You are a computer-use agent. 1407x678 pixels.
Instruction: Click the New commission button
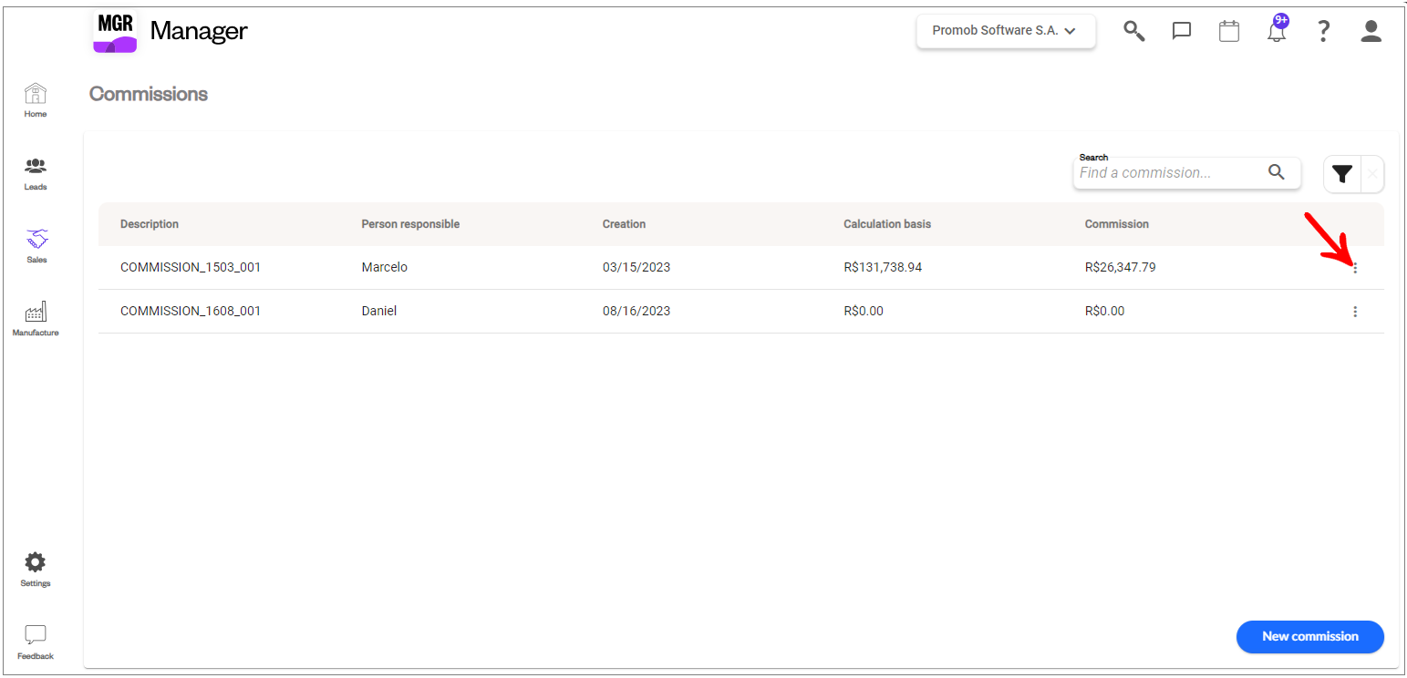1310,637
